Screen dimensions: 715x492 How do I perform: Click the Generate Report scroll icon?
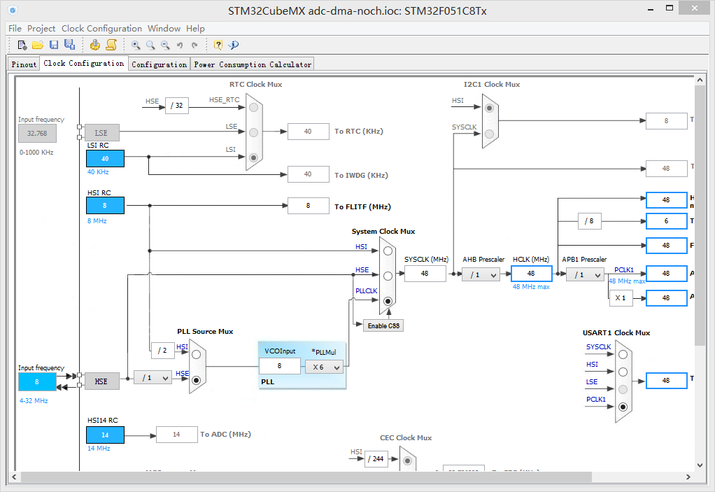pyautogui.click(x=111, y=45)
